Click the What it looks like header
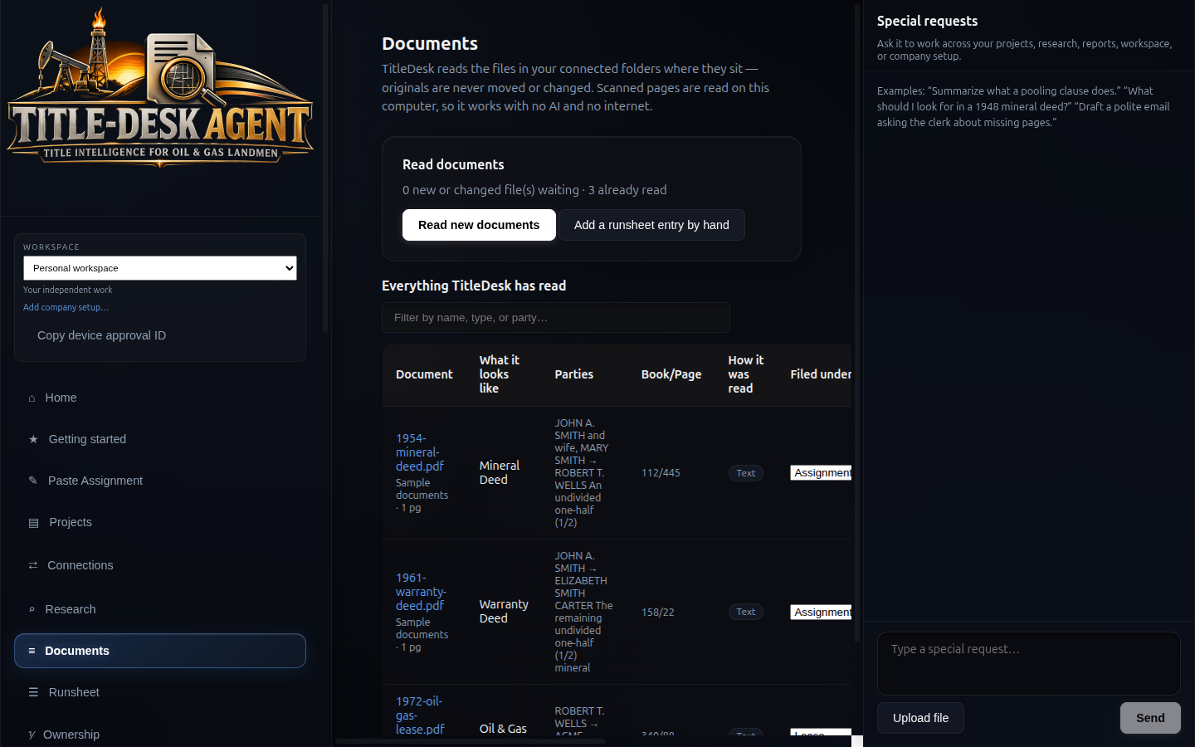This screenshot has width=1195, height=747. tap(499, 374)
